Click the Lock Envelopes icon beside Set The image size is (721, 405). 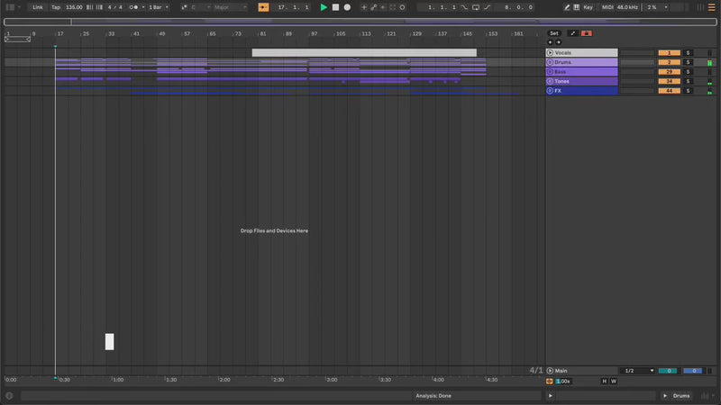point(573,33)
